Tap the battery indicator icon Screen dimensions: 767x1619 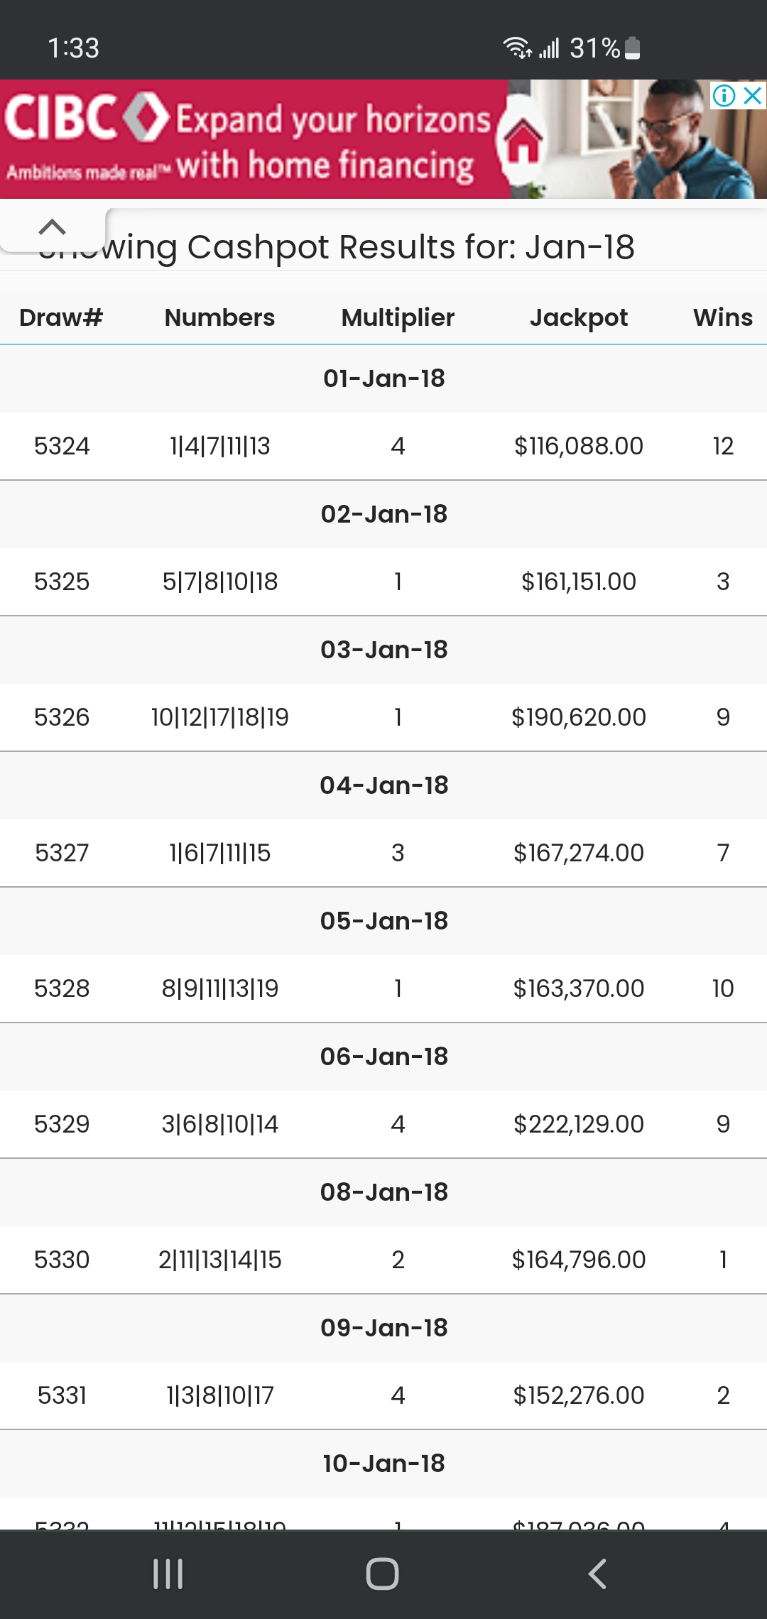pyautogui.click(x=632, y=48)
